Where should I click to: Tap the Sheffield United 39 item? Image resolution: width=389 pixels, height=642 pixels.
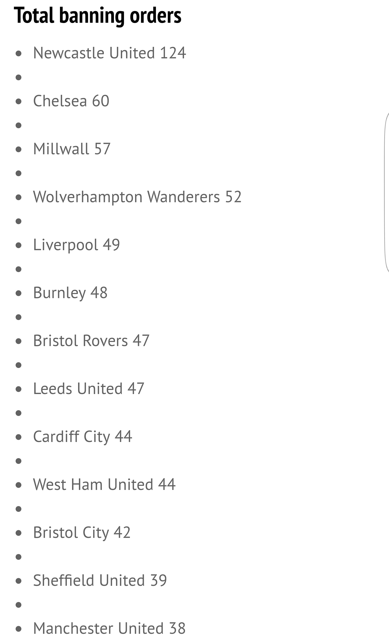tap(100, 580)
